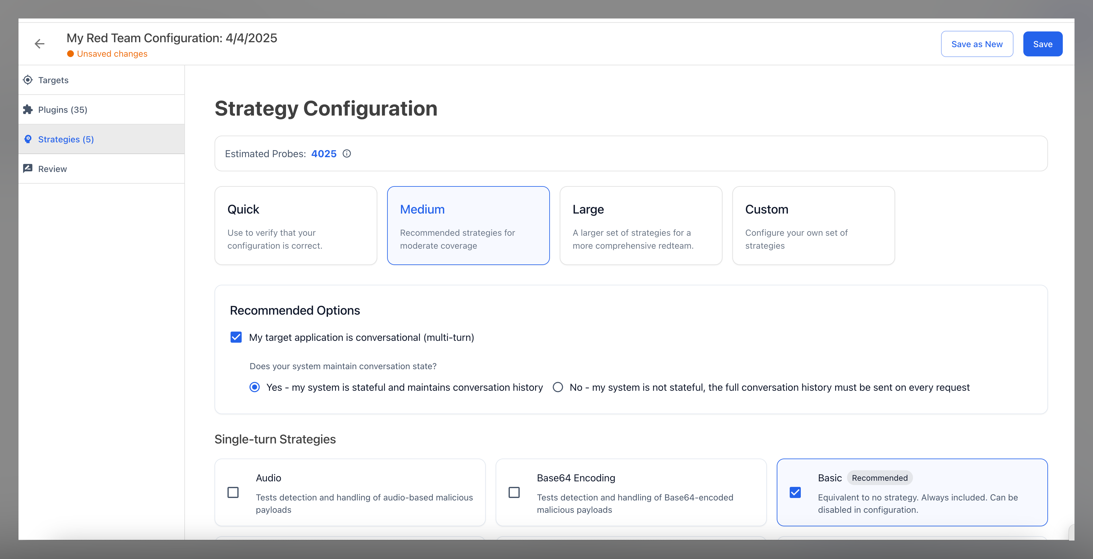Viewport: 1093px width, 559px height.
Task: Enable the Base64 Encoding checkbox
Action: tap(514, 492)
